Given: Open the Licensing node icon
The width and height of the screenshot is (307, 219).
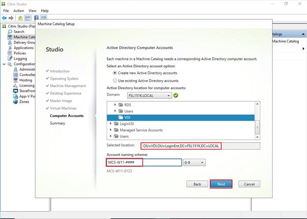Looking at the screenshot, I should [x=16, y=86].
